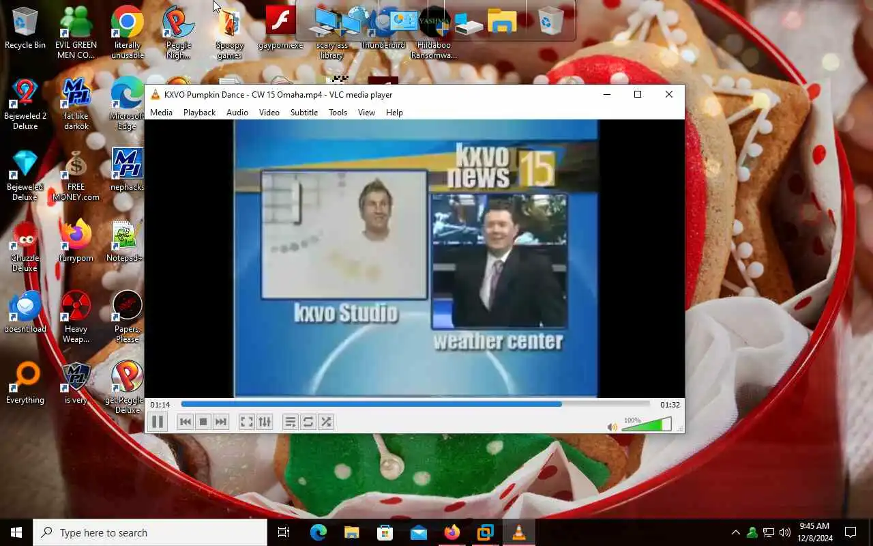Viewport: 873px width, 546px height.
Task: Adjust the VLC volume slider
Action: point(646,425)
